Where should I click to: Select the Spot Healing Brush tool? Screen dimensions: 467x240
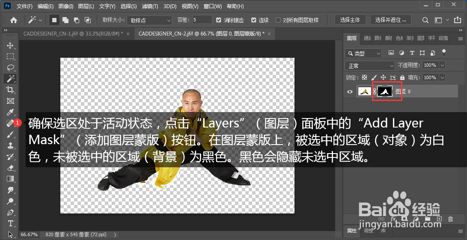[10, 123]
